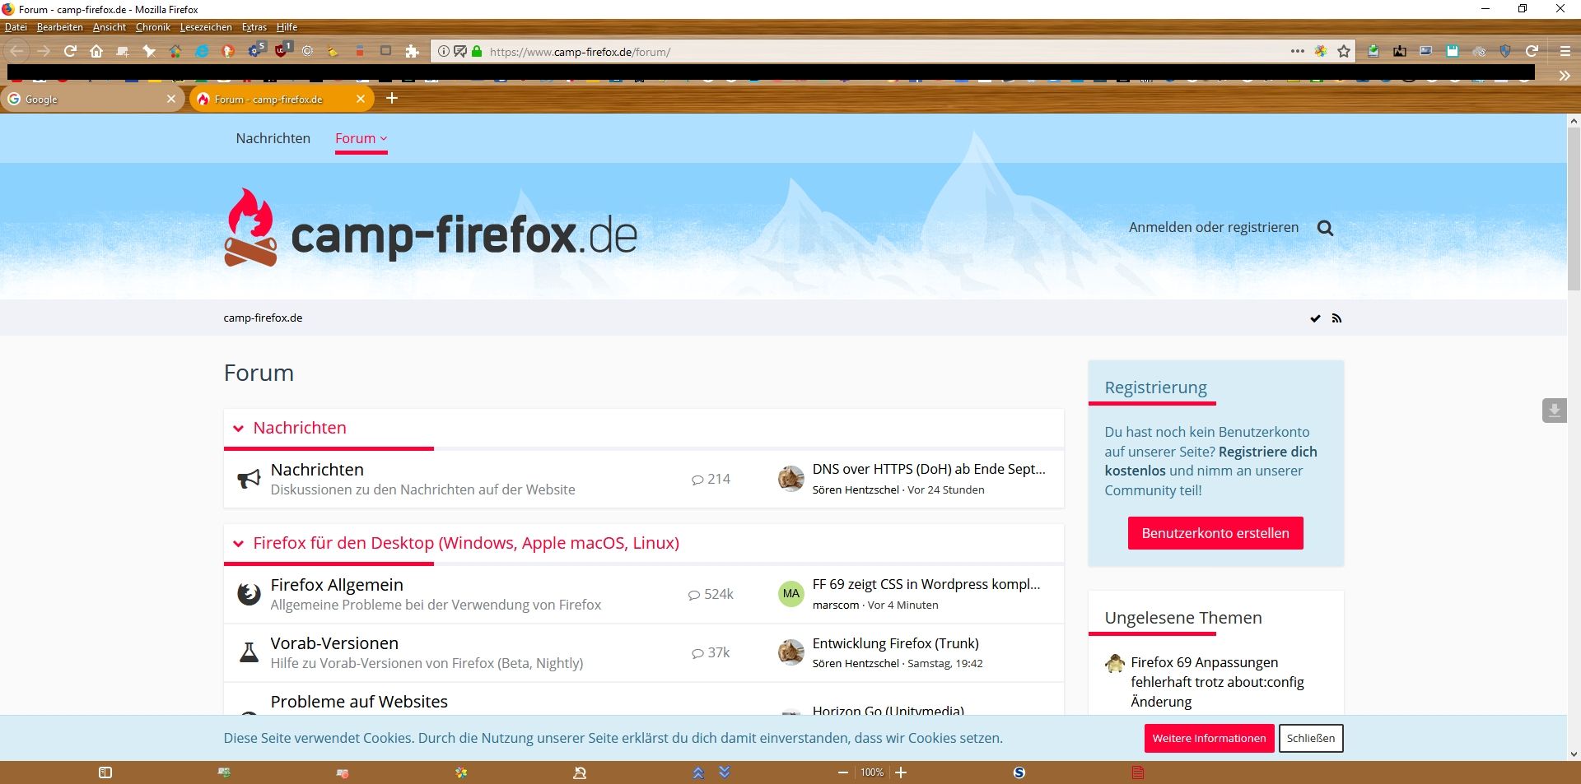Open the Firefox hamburger menu
The width and height of the screenshot is (1581, 784).
point(1565,51)
